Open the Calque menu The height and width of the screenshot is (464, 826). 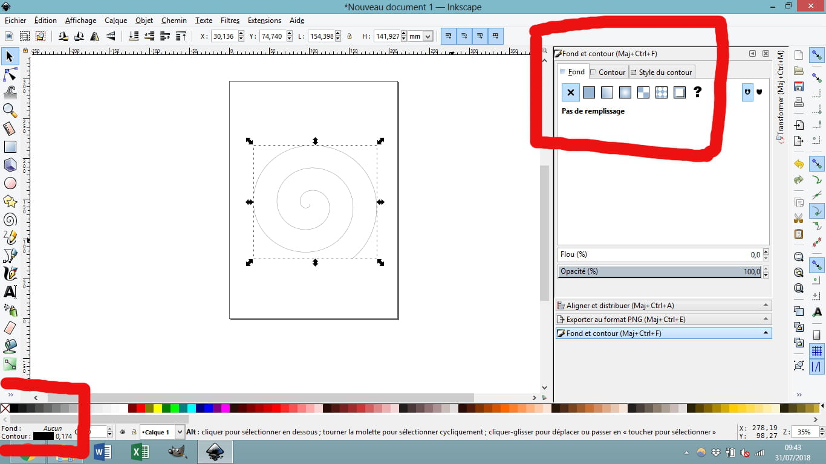point(115,21)
